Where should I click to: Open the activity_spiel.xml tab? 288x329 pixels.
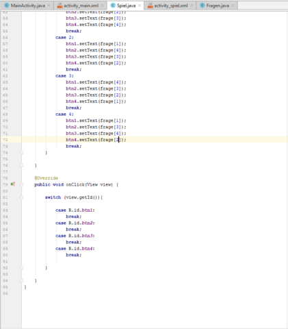coord(171,5)
